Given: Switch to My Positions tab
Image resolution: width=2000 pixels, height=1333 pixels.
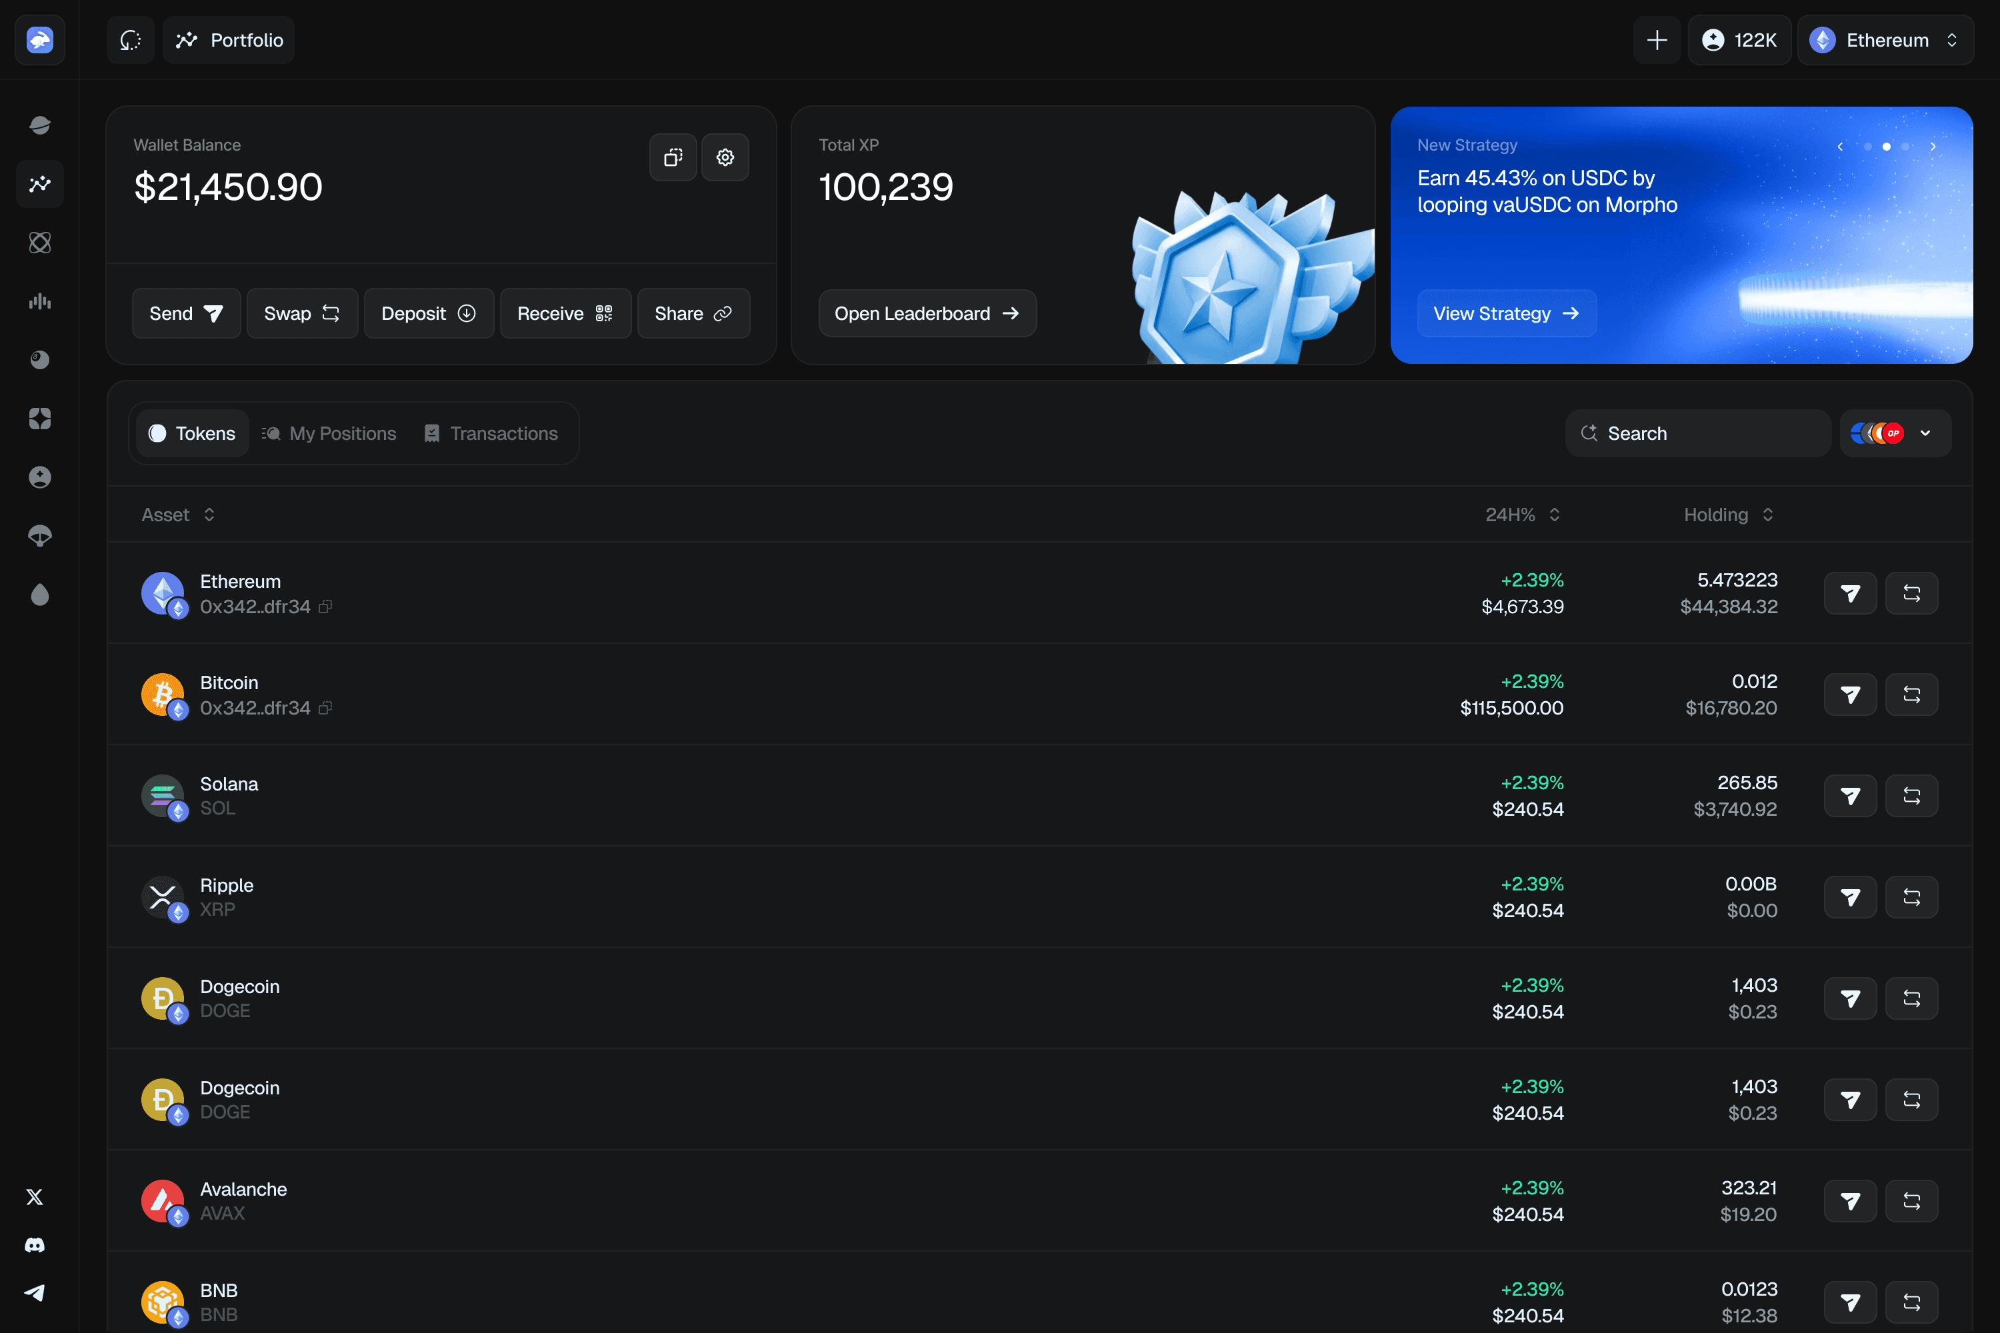Looking at the screenshot, I should point(329,434).
